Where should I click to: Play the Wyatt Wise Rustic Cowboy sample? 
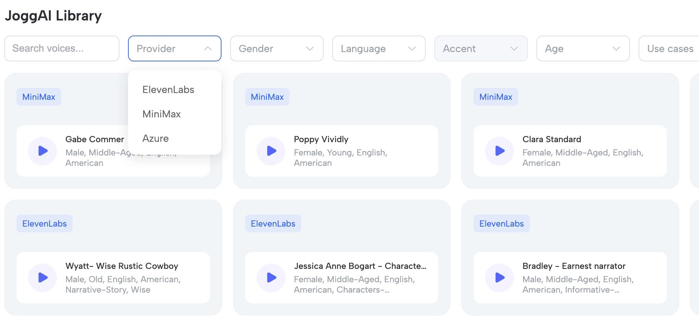(42, 278)
